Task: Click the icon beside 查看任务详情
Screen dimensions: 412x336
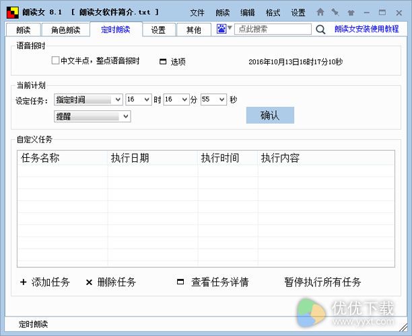Action: (x=180, y=282)
